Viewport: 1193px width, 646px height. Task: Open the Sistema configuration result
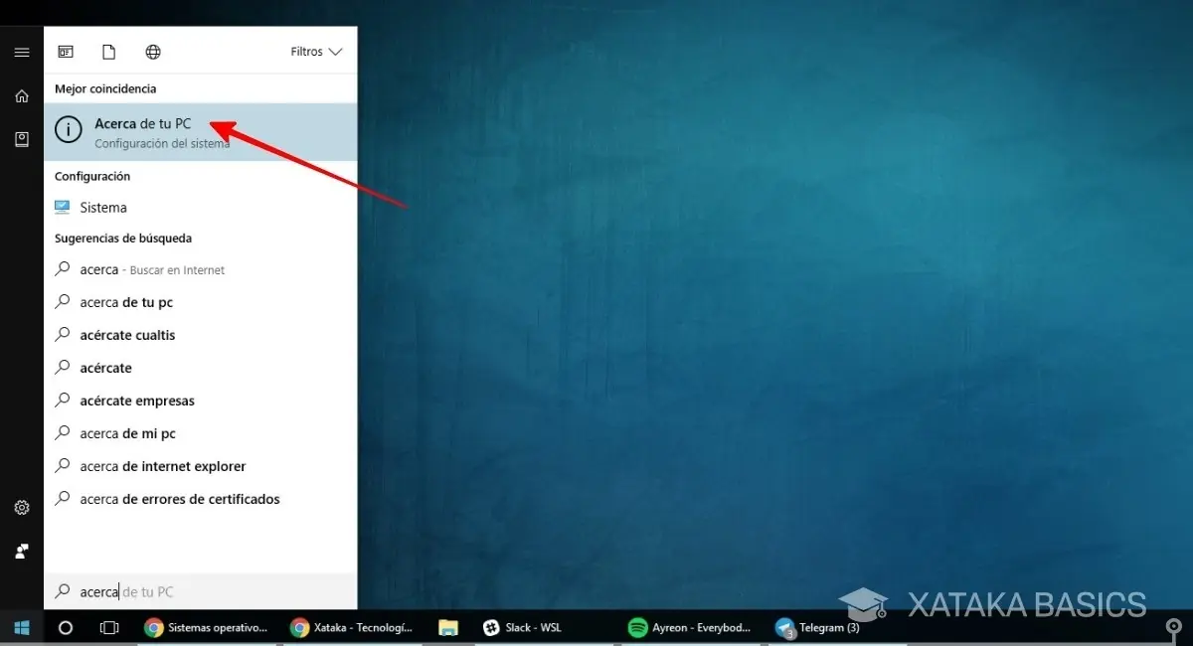201,208
